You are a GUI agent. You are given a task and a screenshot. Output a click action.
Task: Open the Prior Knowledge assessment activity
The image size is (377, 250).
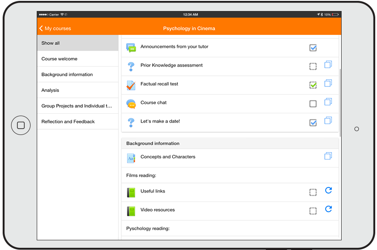click(x=171, y=65)
